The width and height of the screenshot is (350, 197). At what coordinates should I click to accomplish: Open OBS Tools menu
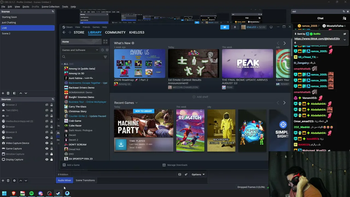[65, 7]
